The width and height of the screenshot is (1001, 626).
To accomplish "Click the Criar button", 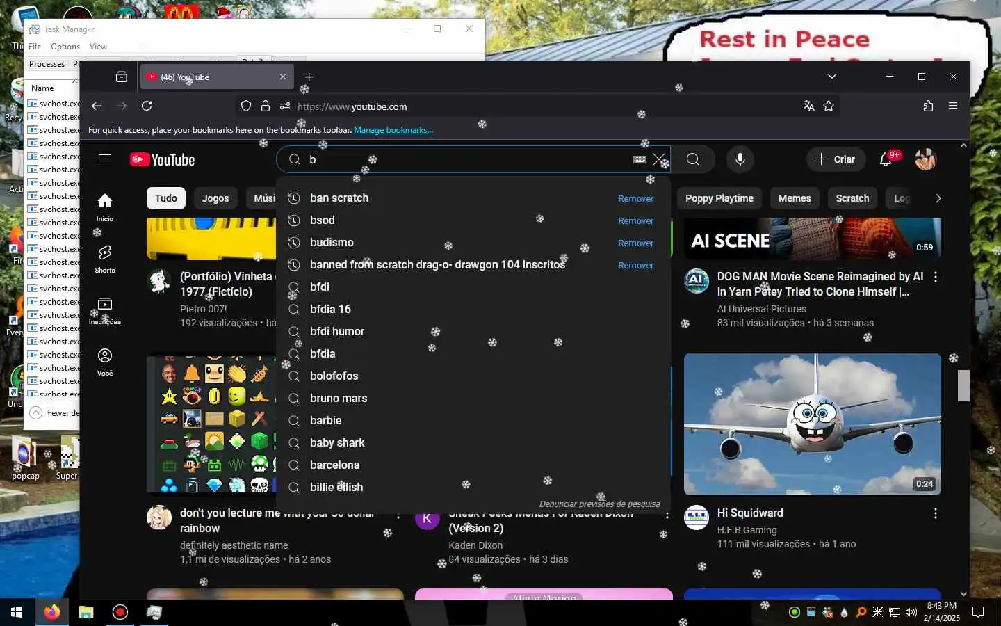I will pos(836,159).
